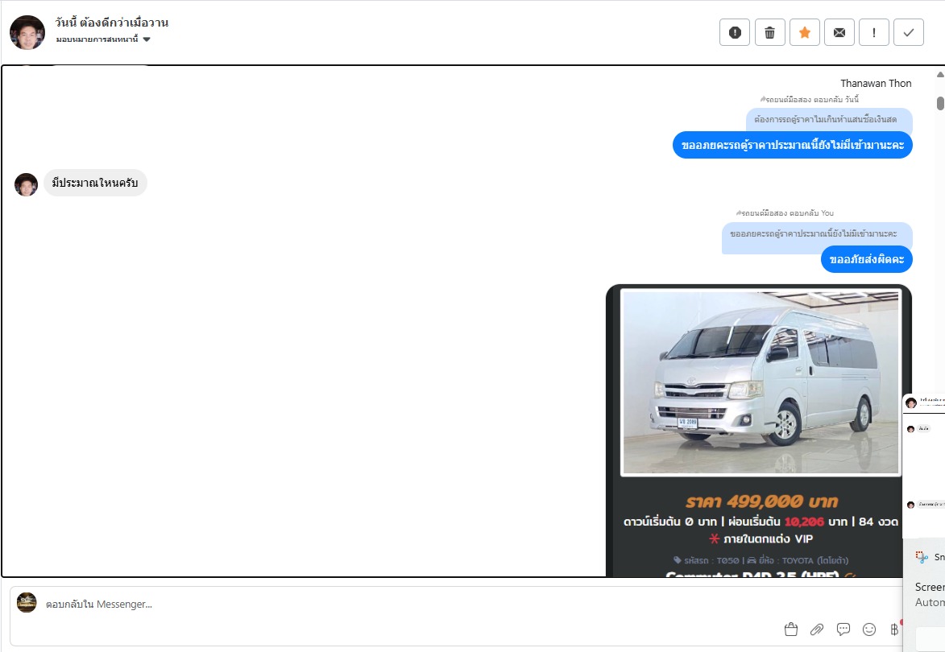
Task: Click the 499,000 baht price text
Action: 762,501
